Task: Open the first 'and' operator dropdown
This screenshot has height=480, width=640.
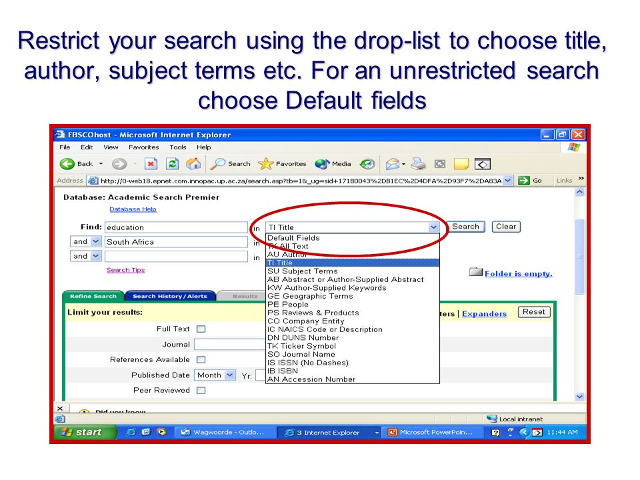Action: point(95,241)
